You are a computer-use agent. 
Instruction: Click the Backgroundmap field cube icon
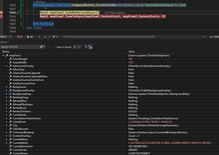point(10,94)
